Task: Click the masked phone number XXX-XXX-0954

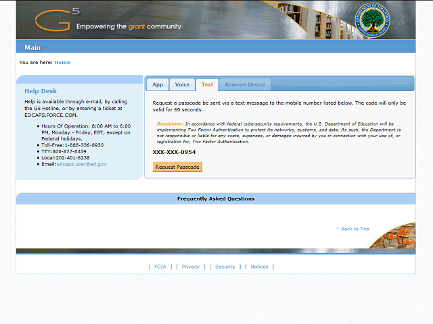Action: [x=174, y=152]
